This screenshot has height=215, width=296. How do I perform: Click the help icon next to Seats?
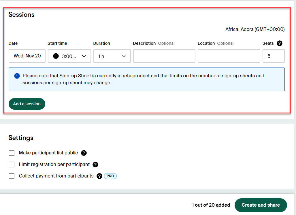(279, 43)
